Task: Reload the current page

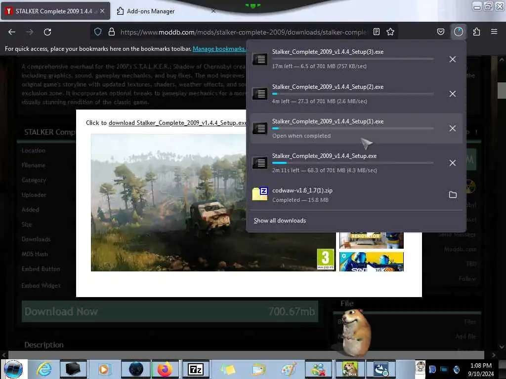Action: pos(47,32)
